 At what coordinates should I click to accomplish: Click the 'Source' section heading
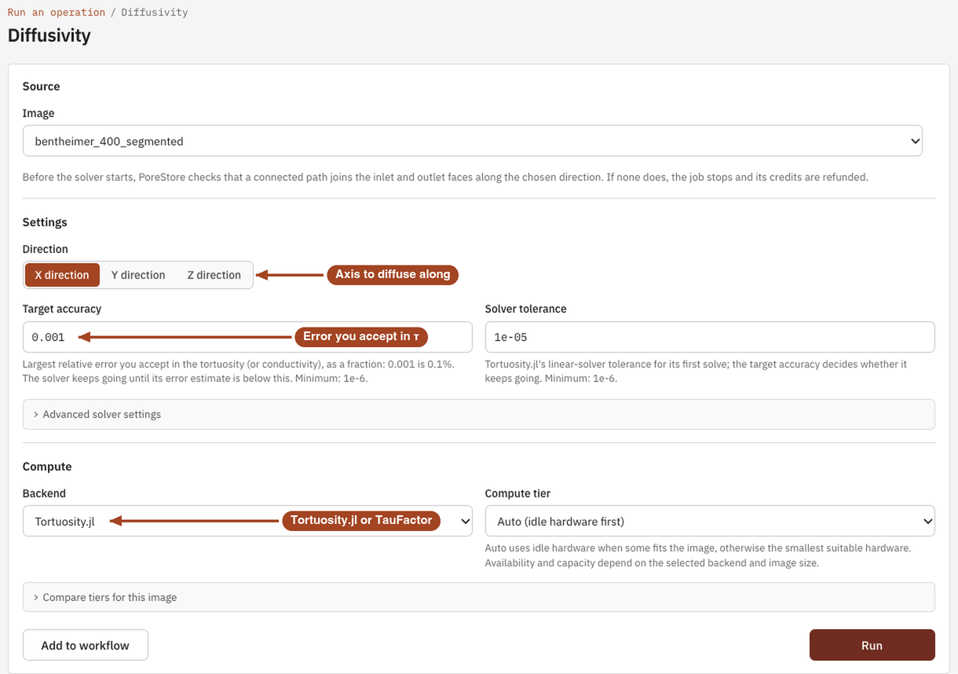42,86
